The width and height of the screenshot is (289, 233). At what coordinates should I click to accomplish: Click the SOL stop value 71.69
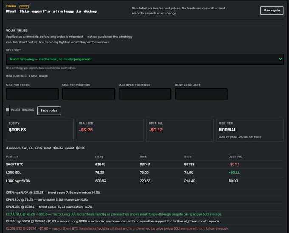189,173
